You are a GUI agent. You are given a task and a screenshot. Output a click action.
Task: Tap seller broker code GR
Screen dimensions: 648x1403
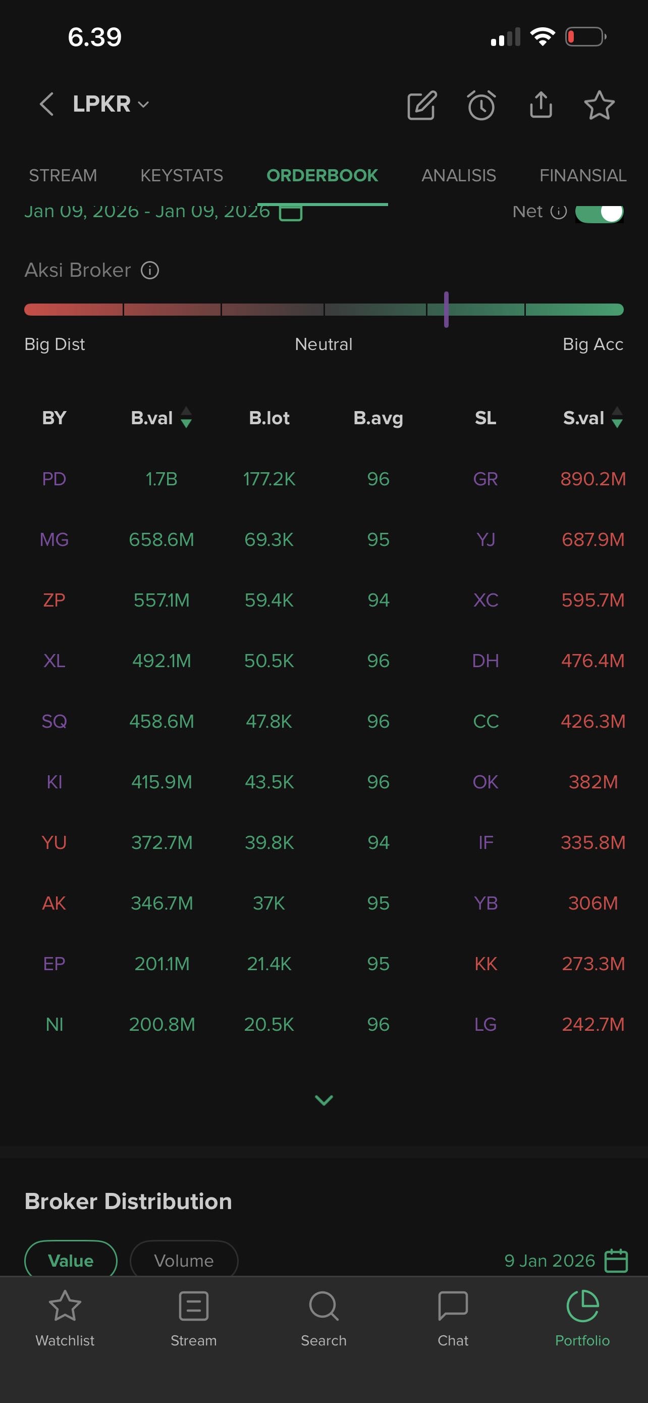485,479
